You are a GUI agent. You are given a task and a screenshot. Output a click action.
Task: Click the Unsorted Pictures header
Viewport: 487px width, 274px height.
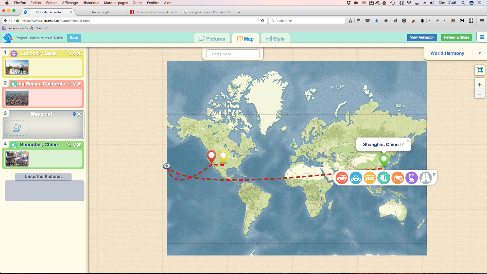click(43, 177)
